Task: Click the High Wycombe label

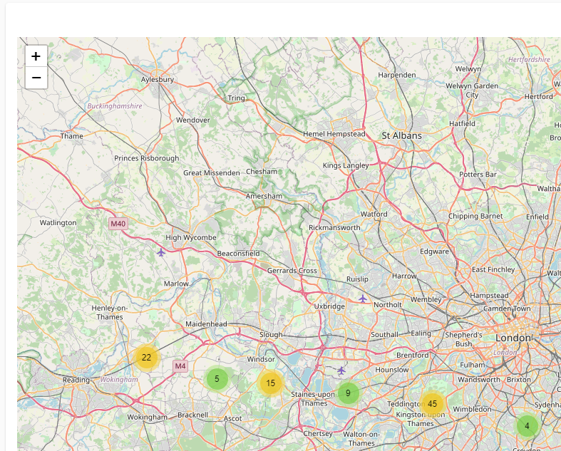Action: pos(191,237)
